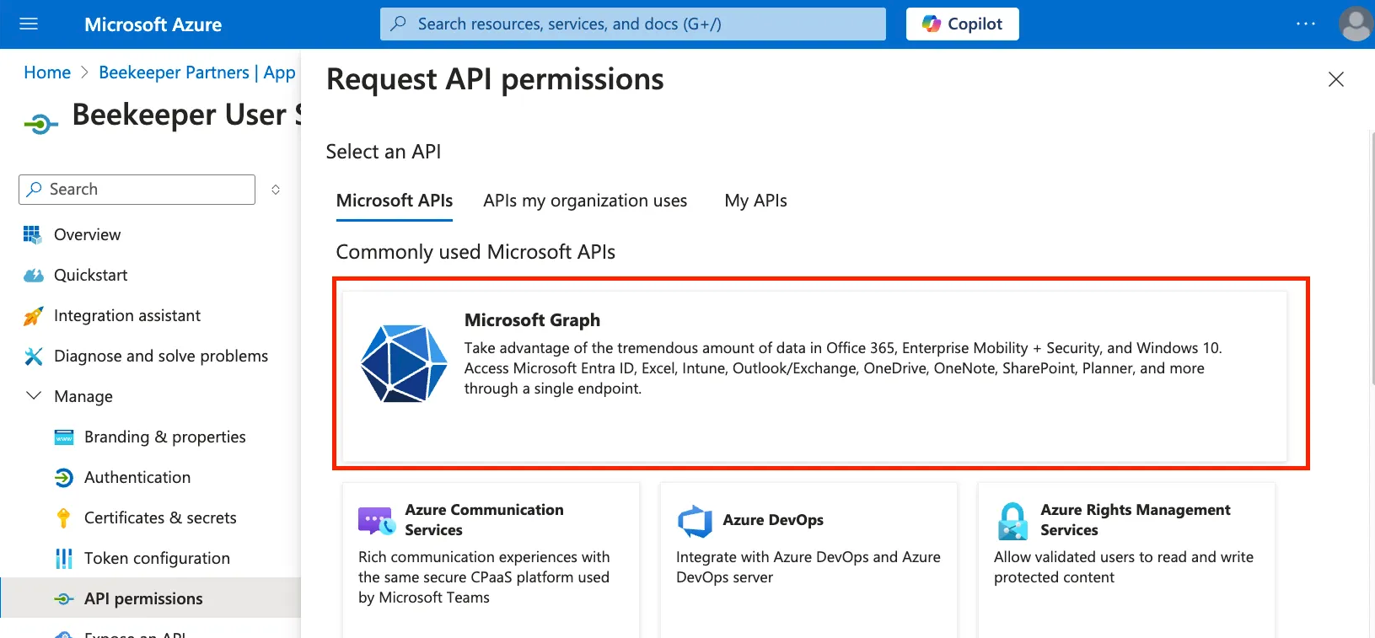Click the Certificates key icon
The image size is (1375, 638).
click(63, 518)
